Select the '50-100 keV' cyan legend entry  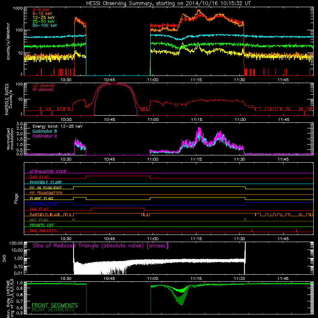pos(45,25)
